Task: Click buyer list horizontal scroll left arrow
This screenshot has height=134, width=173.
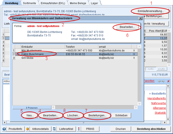Action: tap(53, 107)
